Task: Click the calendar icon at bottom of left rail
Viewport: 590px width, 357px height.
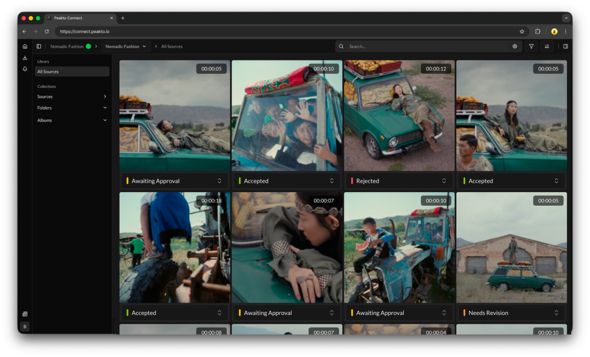Action: tap(25, 314)
